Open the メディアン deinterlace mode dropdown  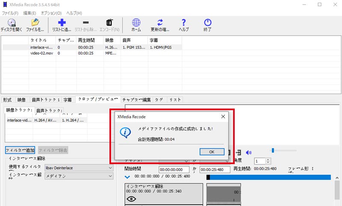coord(79,176)
